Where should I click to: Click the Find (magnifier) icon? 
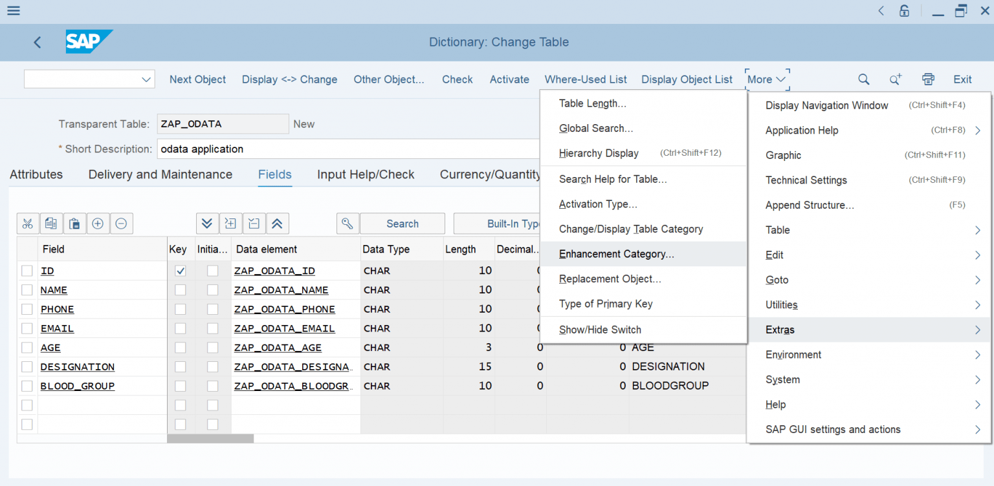(x=864, y=79)
